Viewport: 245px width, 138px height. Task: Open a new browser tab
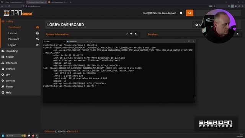point(70,2)
